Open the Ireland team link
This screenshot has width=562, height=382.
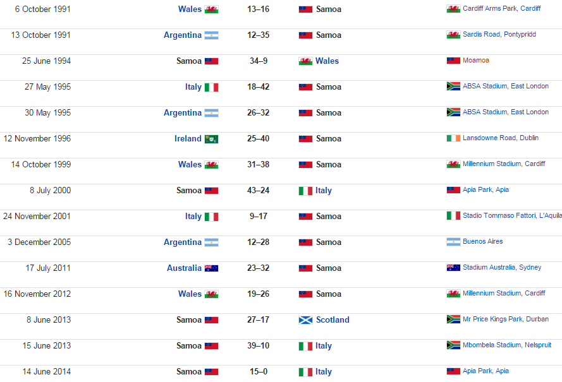tap(188, 139)
